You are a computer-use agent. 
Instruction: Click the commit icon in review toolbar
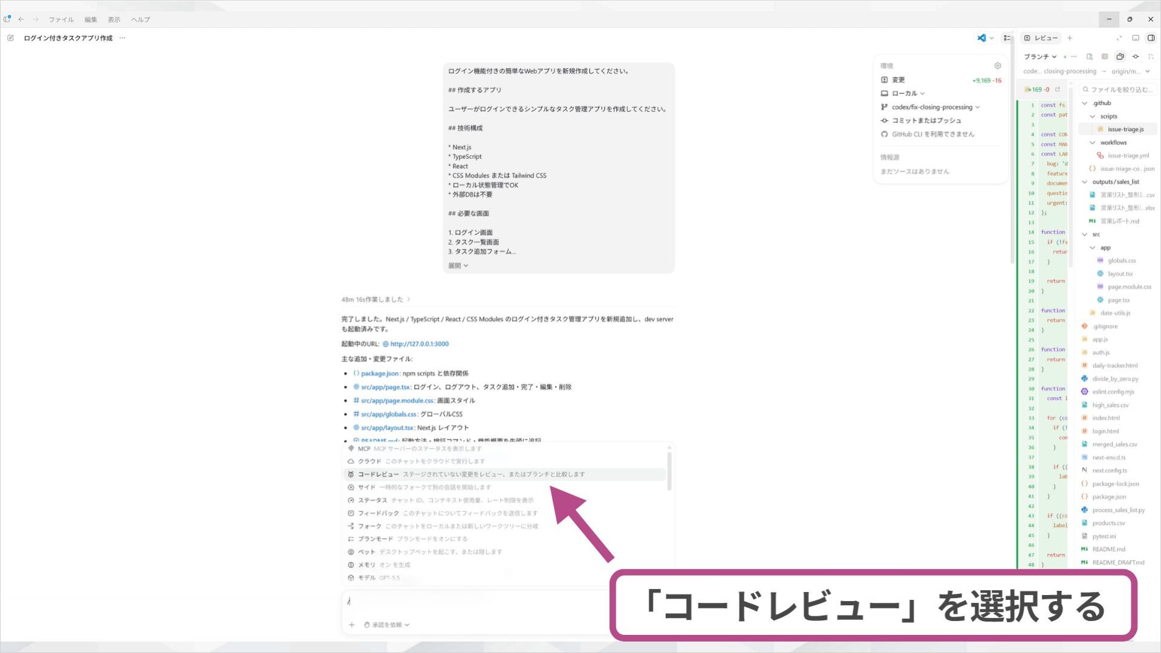(1136, 57)
